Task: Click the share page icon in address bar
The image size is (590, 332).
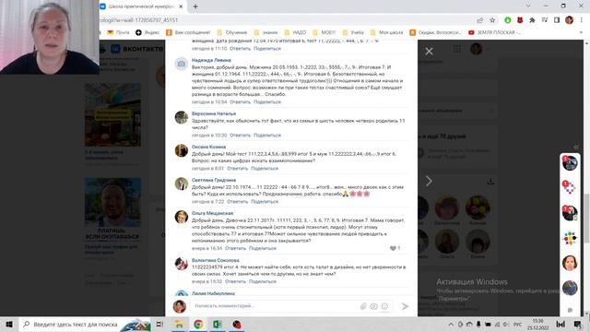Action: point(480,20)
